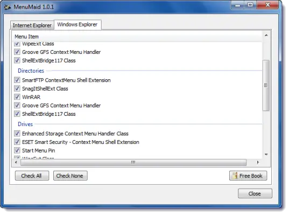Uncheck ESET Smart Security Context Menu checkbox

(17, 142)
